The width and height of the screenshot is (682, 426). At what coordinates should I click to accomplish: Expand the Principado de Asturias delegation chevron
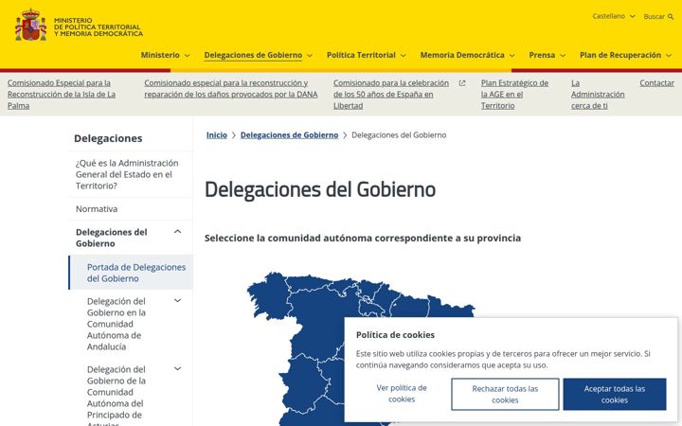(177, 368)
